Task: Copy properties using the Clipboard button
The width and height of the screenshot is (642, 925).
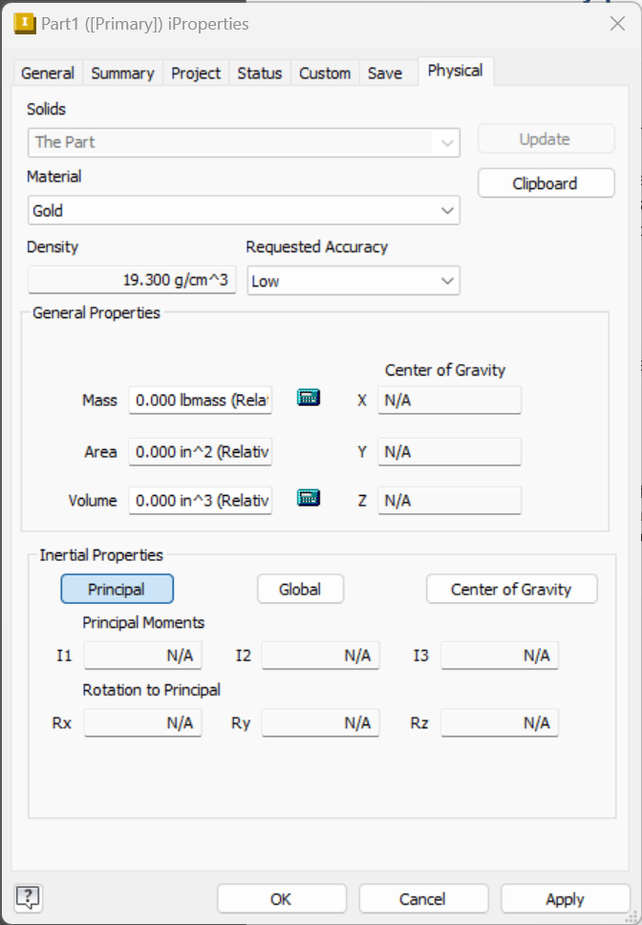Action: pos(546,183)
